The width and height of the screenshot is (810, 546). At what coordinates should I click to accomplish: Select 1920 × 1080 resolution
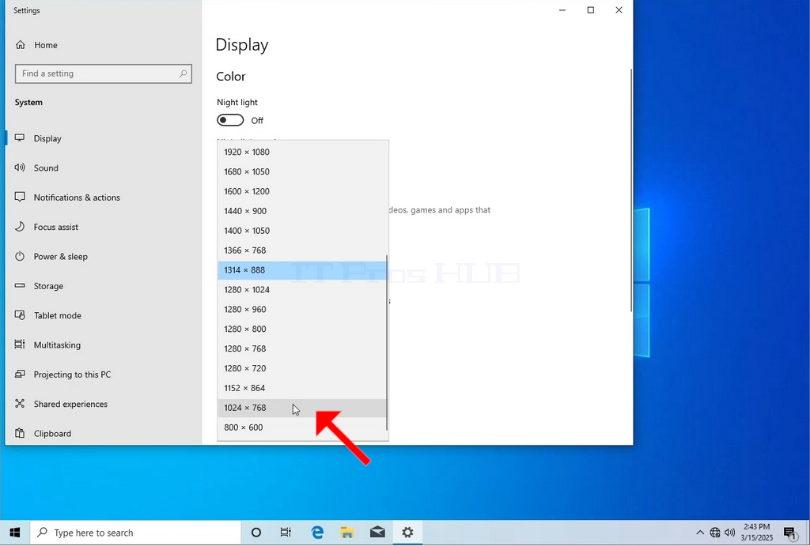click(x=302, y=152)
